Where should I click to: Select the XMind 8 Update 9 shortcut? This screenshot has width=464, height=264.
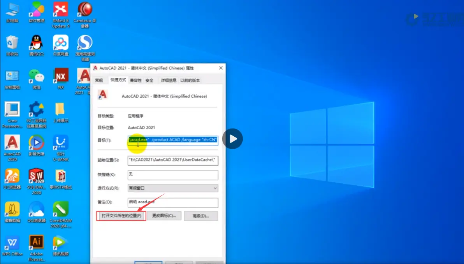pos(61,15)
